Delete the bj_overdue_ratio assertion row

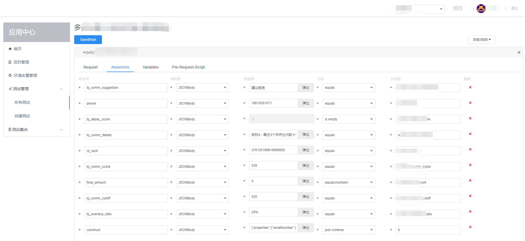pos(470,212)
